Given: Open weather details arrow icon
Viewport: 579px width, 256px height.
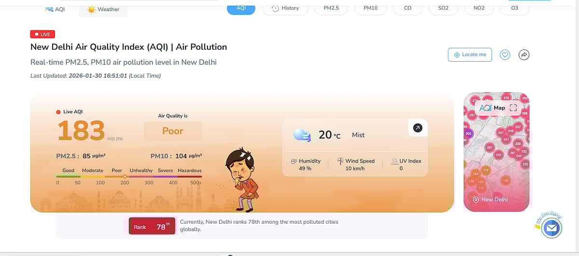Looking at the screenshot, I should [417, 128].
